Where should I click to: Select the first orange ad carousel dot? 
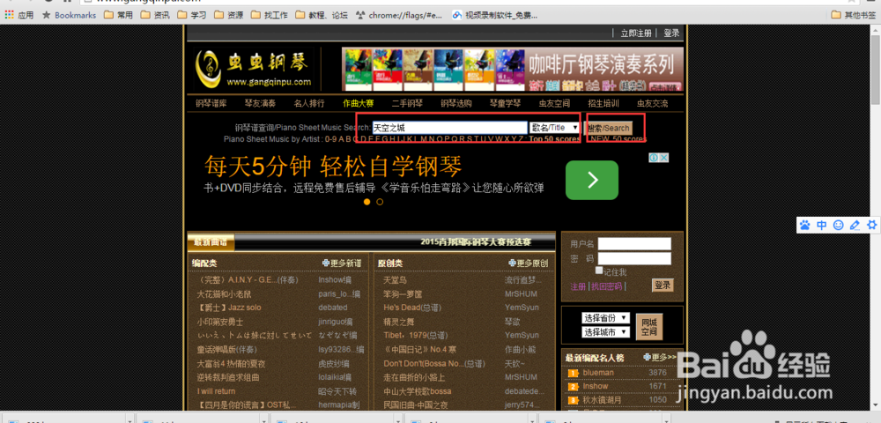coord(366,202)
